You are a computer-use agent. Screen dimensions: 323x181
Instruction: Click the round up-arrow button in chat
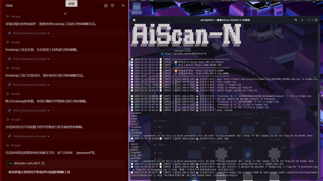coord(65,14)
